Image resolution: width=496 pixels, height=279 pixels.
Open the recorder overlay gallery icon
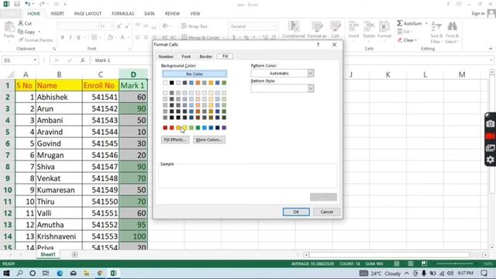(x=490, y=148)
